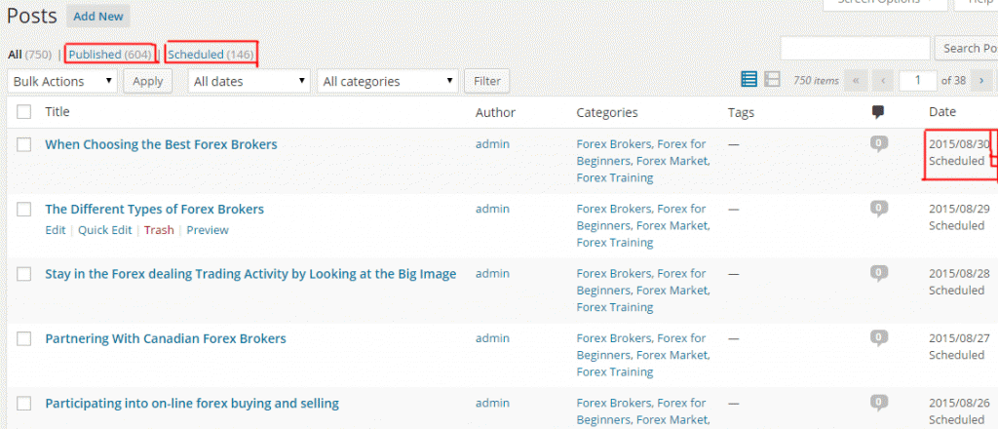
Task: Open the Bulk Actions dropdown
Action: [x=62, y=82]
